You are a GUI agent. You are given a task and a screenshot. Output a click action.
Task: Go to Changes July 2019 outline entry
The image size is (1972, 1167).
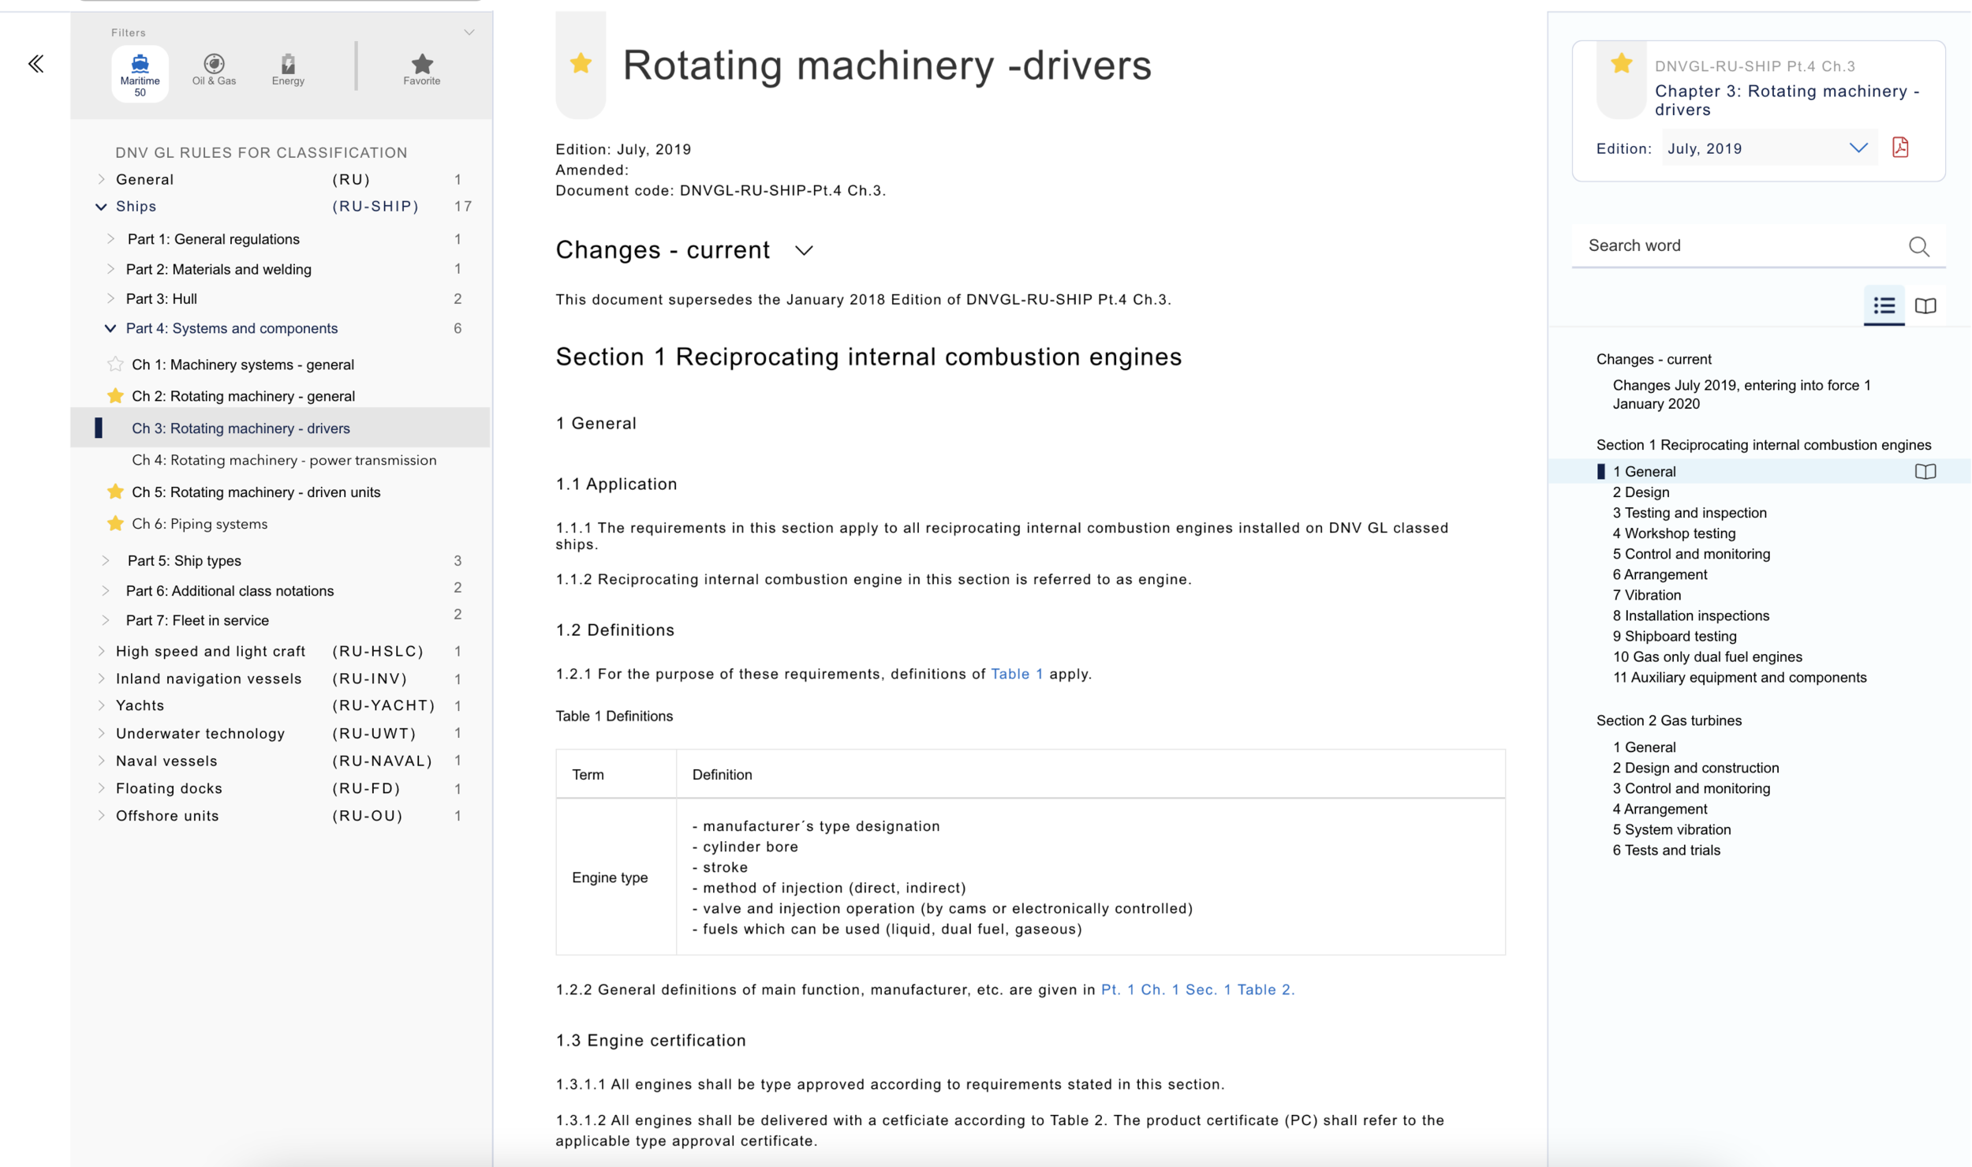[1741, 395]
